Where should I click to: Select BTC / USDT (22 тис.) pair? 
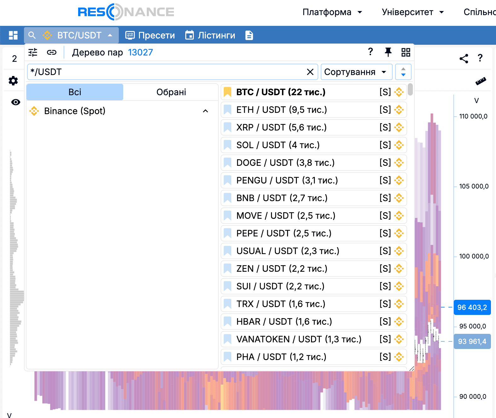[x=314, y=92]
